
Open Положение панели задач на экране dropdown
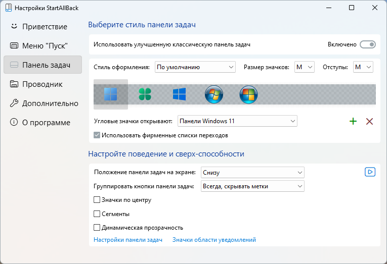(x=252, y=173)
